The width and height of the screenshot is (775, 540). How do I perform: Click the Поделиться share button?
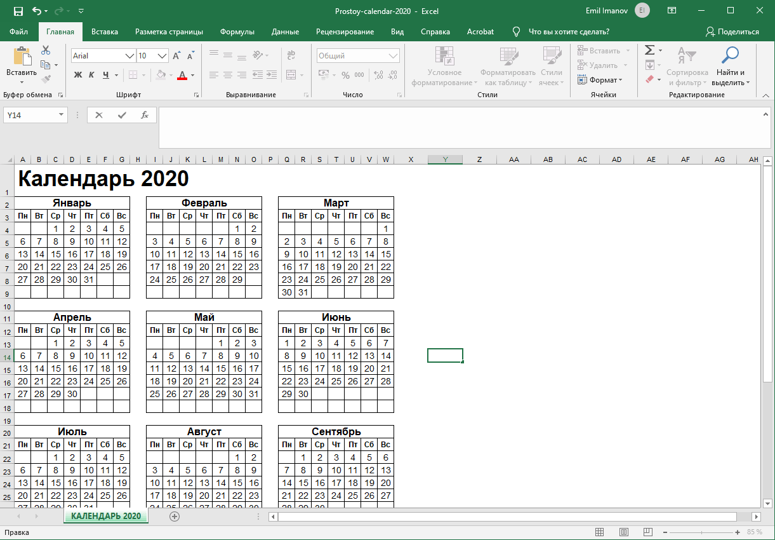(x=732, y=32)
